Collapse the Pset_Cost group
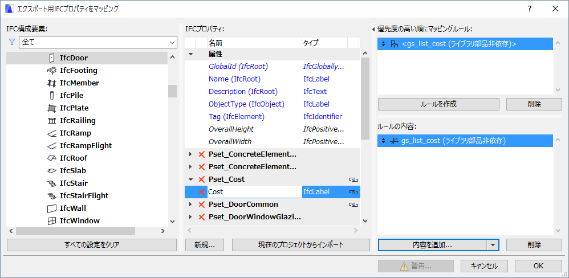The width and height of the screenshot is (569, 278). [190, 179]
